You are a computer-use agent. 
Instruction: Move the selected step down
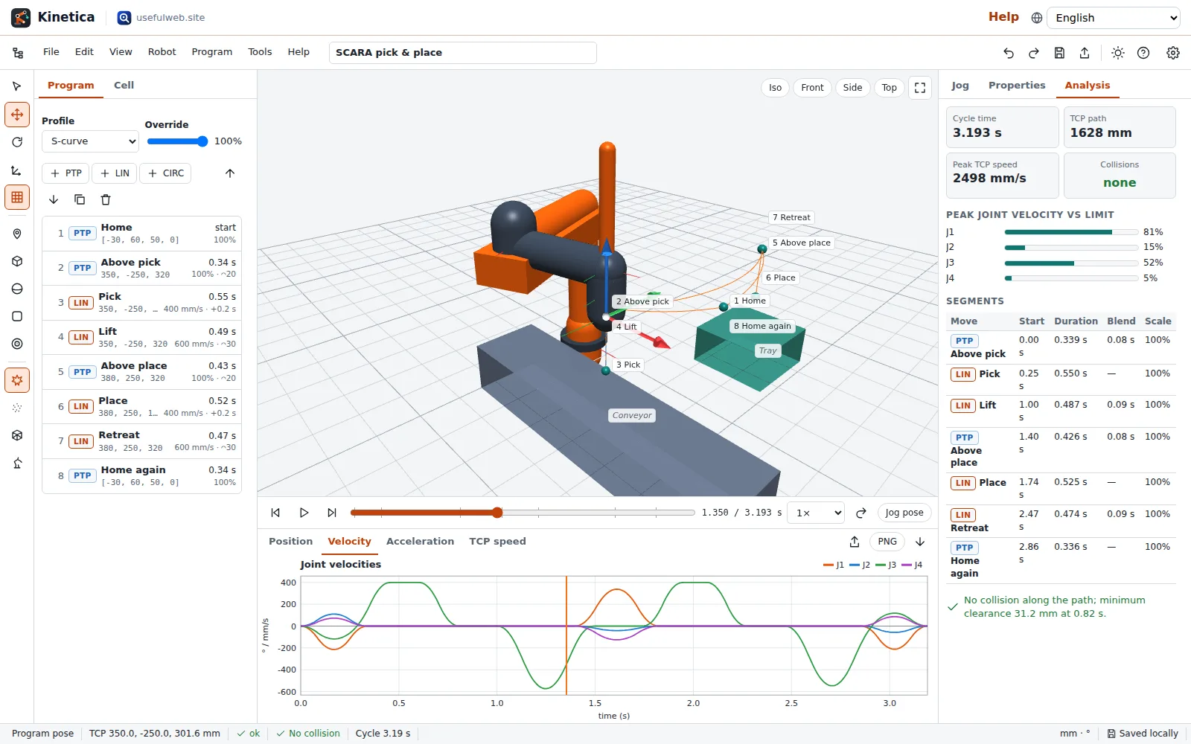(x=54, y=199)
